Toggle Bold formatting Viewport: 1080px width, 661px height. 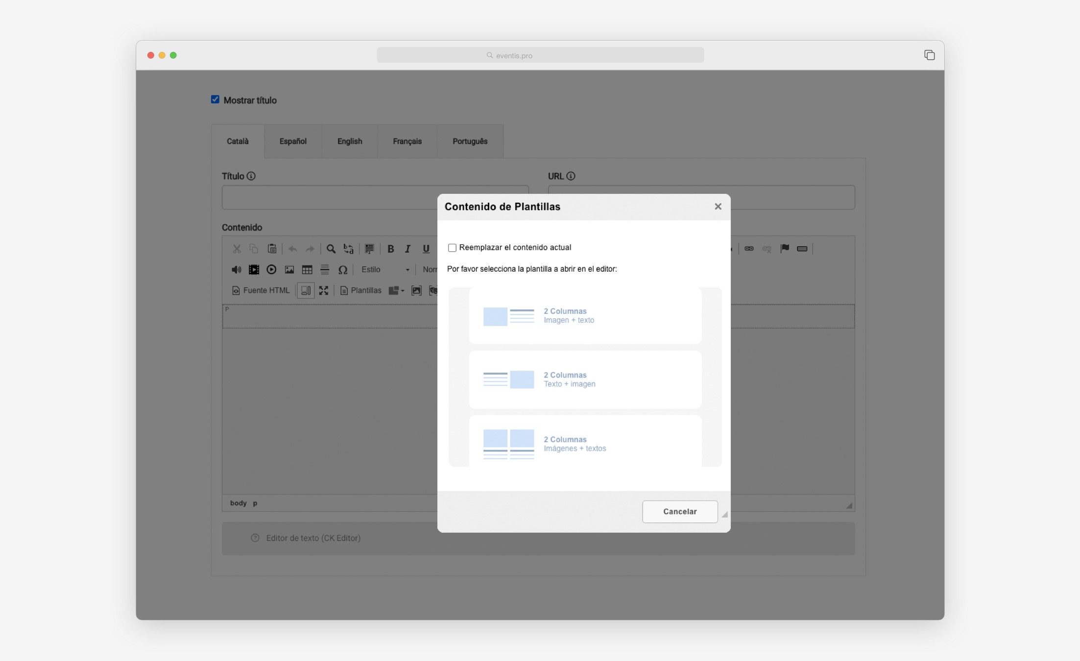pos(390,249)
